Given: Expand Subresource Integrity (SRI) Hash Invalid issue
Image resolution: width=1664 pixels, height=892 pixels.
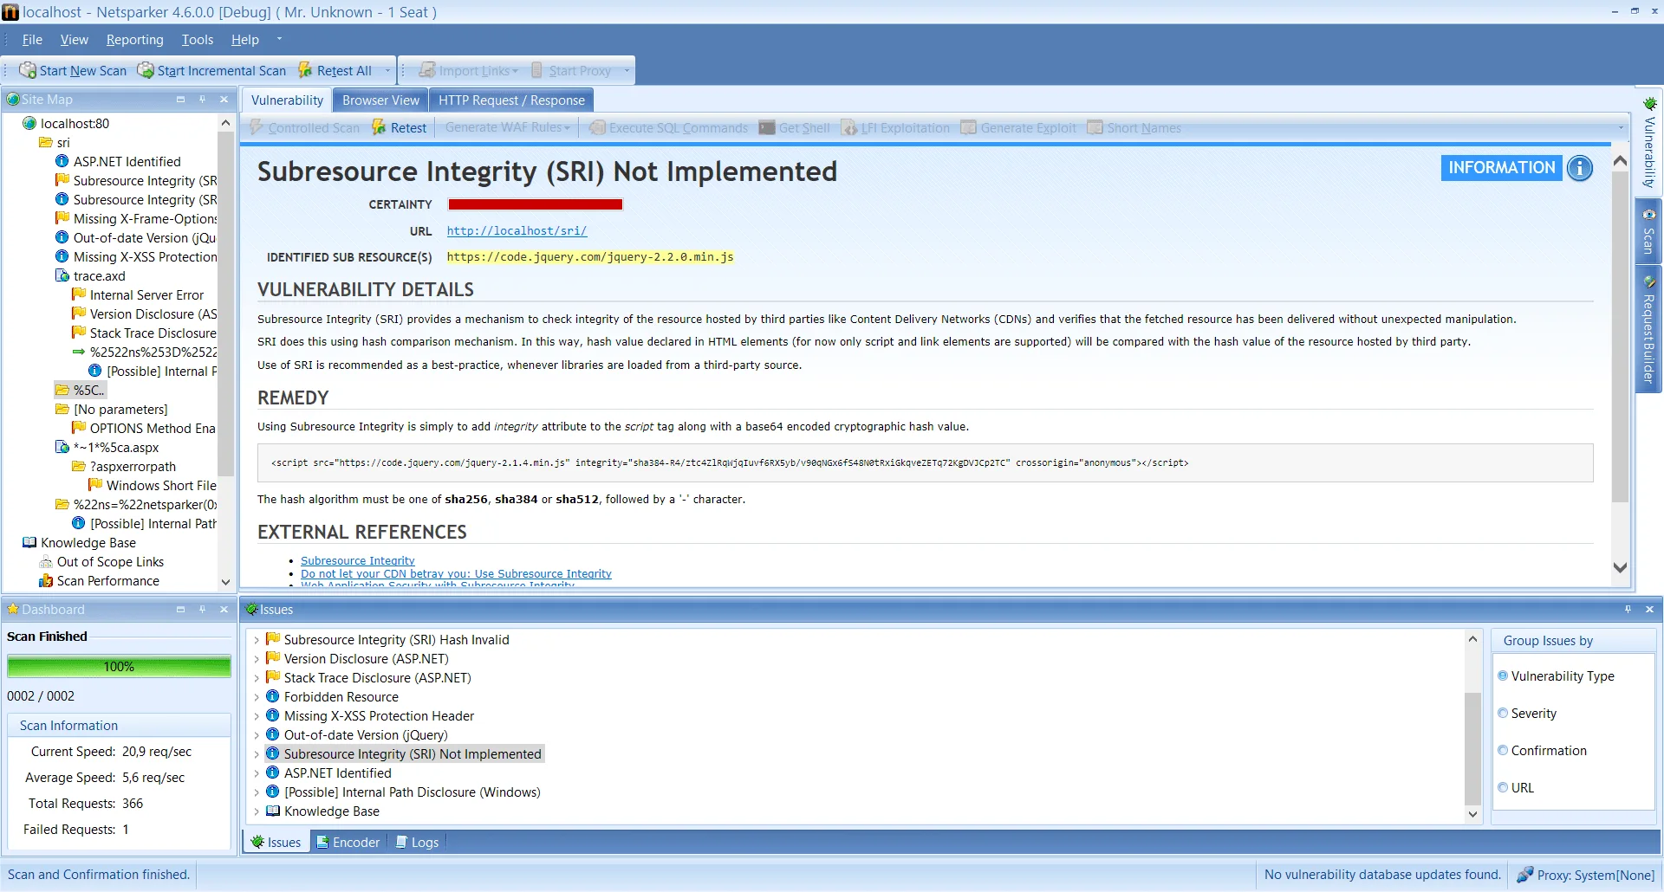Looking at the screenshot, I should (257, 640).
